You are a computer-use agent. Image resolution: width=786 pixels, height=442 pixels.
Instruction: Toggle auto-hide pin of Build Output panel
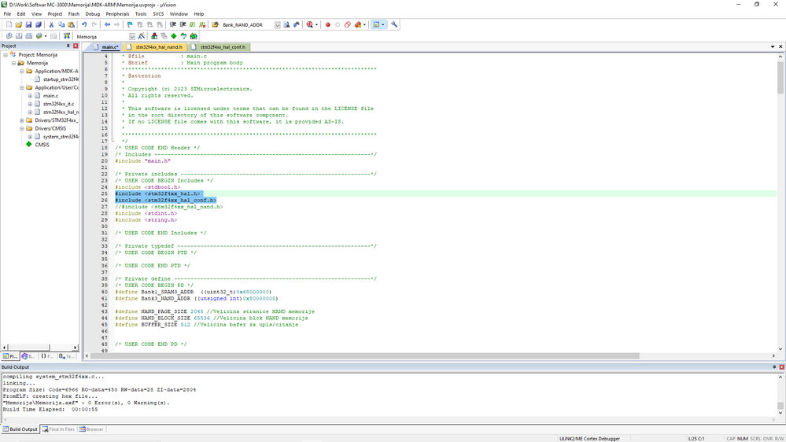(x=774, y=366)
